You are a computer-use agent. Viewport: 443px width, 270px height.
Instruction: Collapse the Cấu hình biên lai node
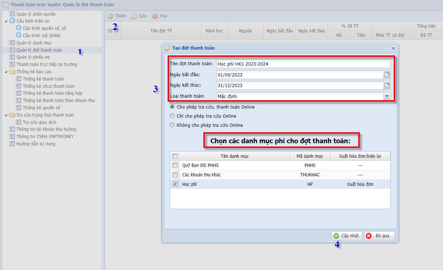(x=6, y=21)
